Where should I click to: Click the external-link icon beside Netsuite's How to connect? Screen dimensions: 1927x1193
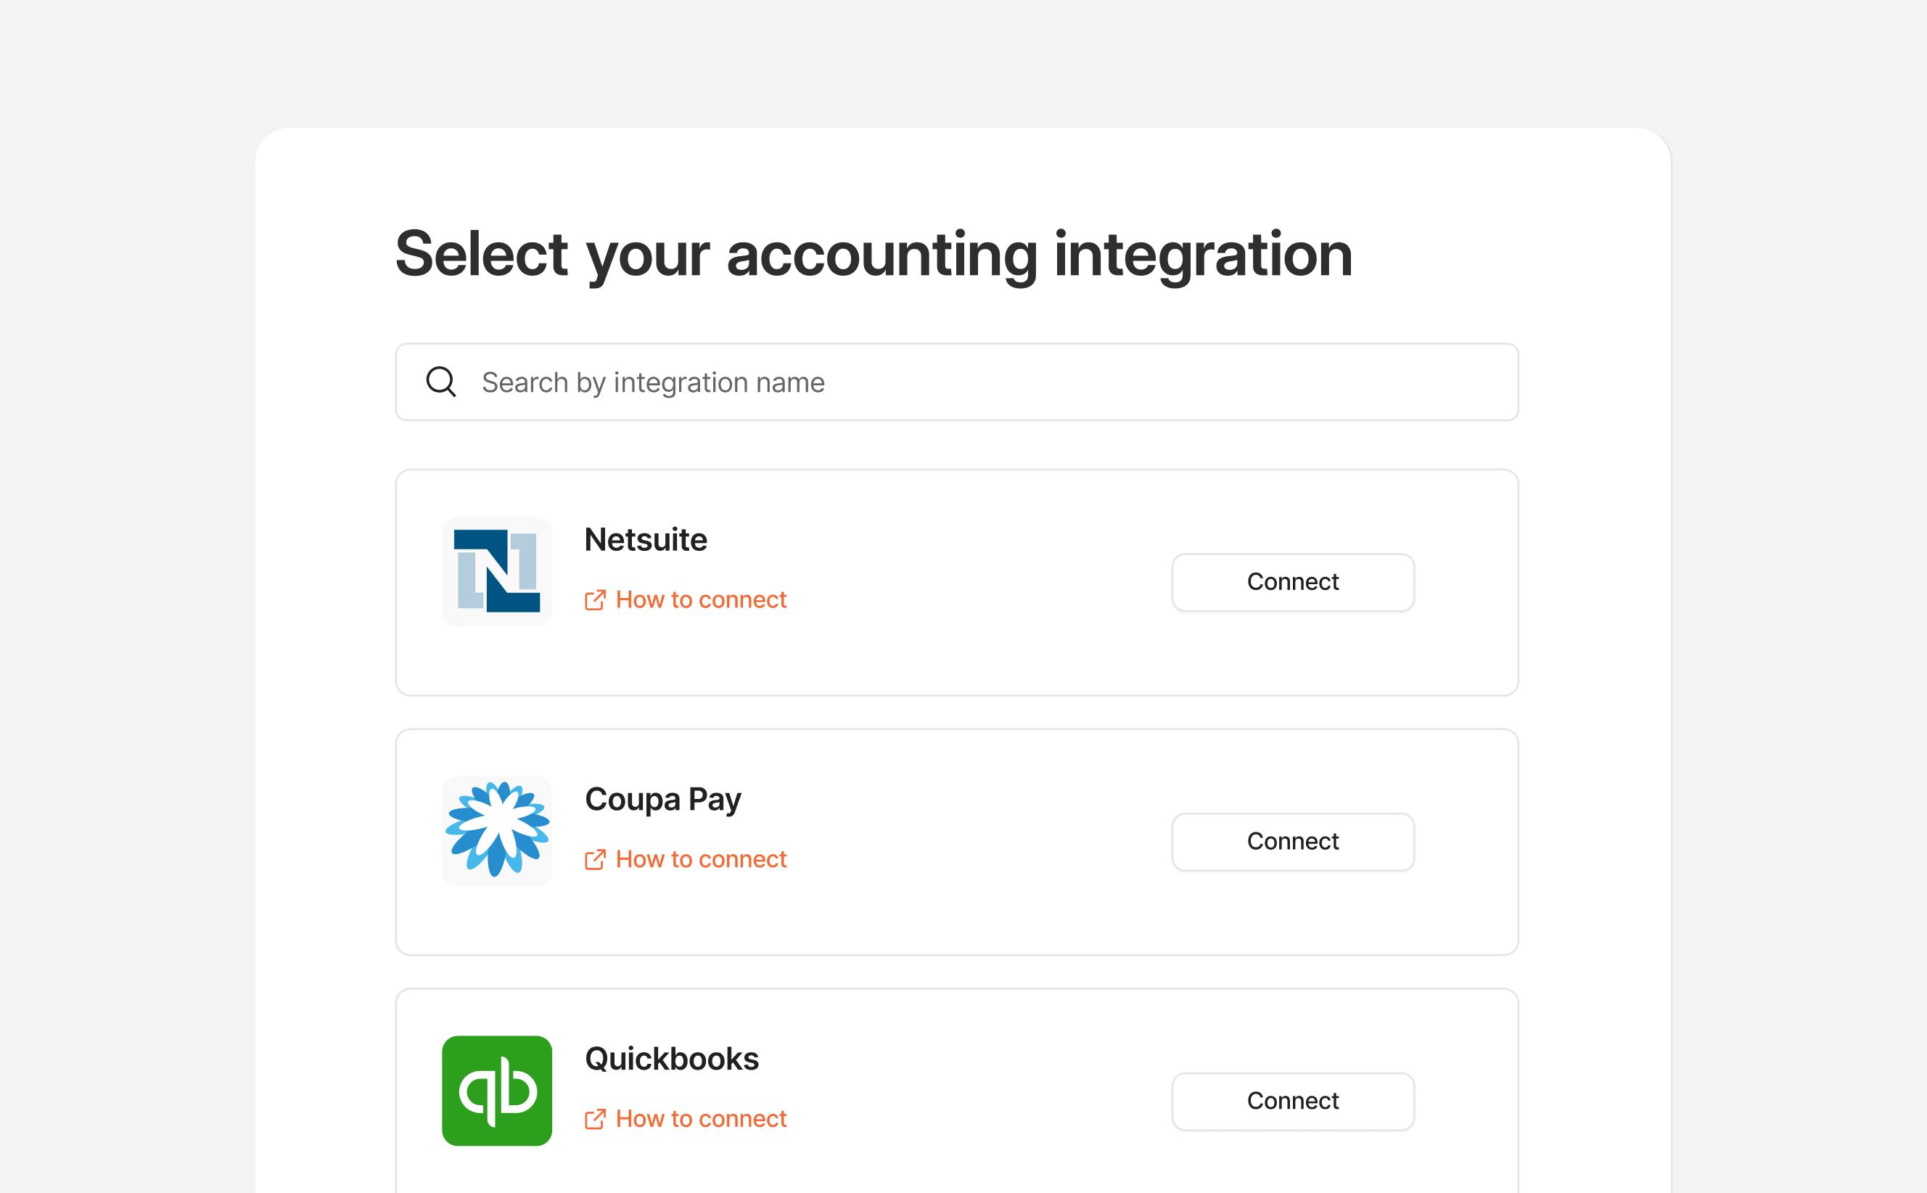(x=595, y=599)
